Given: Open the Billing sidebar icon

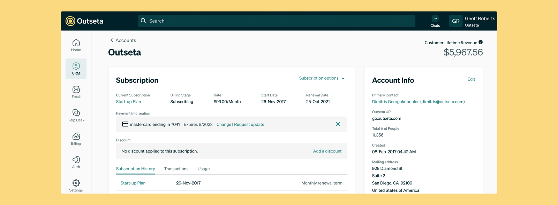Looking at the screenshot, I should (76, 139).
